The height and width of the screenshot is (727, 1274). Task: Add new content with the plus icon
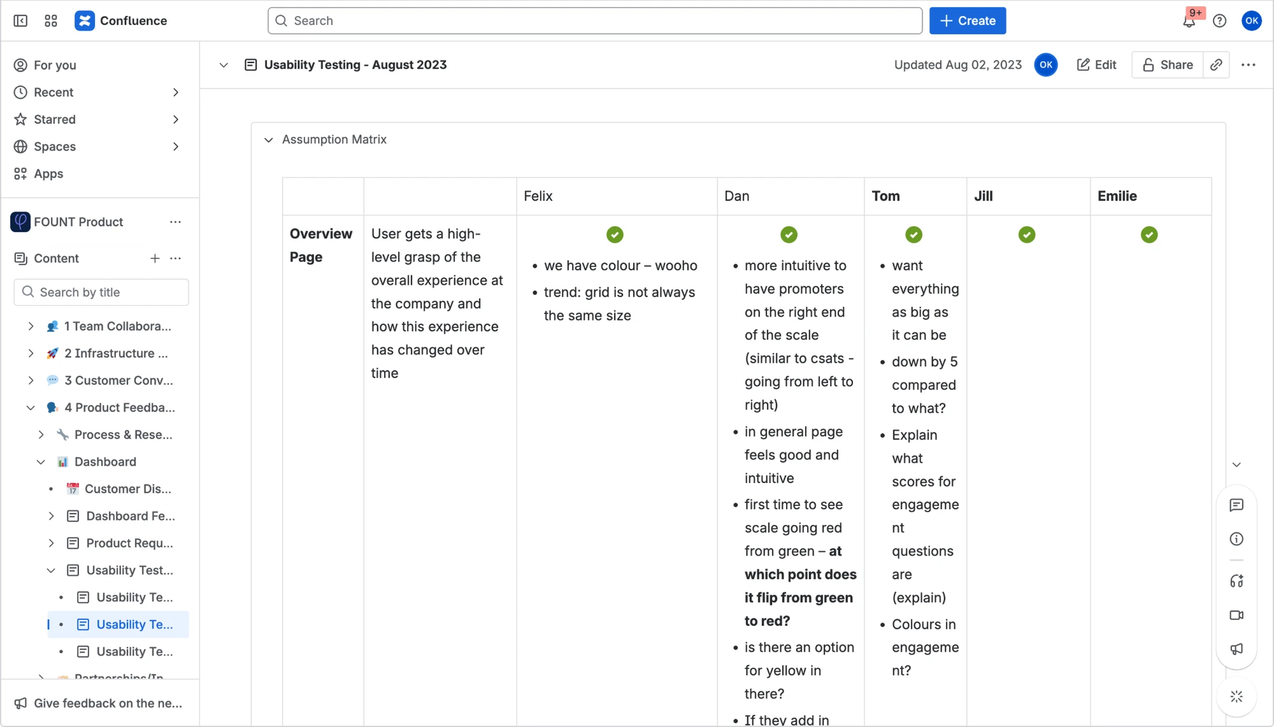155,258
